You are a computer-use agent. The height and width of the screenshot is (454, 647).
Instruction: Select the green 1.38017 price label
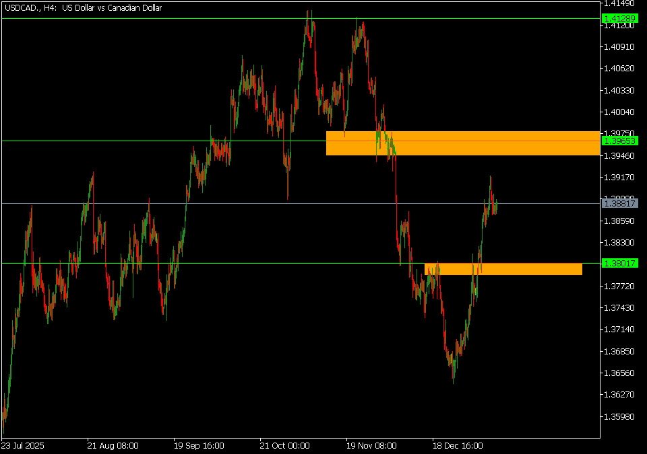[621, 263]
